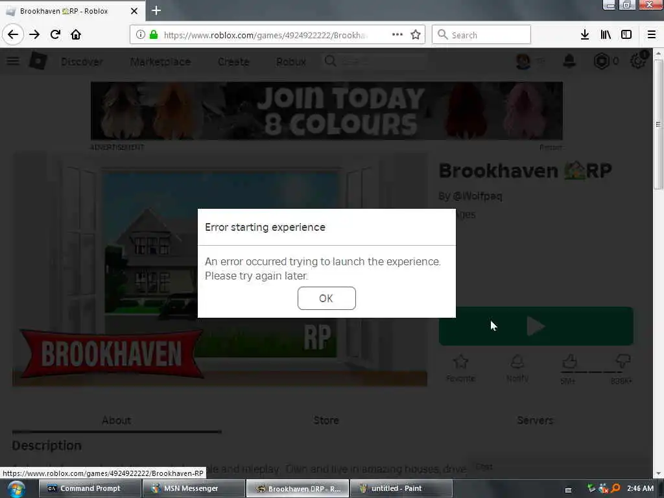Click OK in the error dialog
The height and width of the screenshot is (498, 664).
(327, 298)
